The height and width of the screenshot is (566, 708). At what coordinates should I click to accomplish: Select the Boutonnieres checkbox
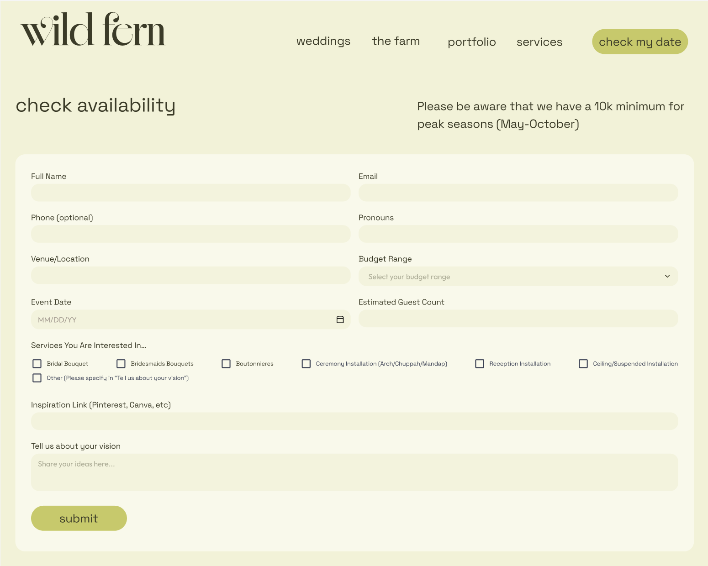coord(226,363)
